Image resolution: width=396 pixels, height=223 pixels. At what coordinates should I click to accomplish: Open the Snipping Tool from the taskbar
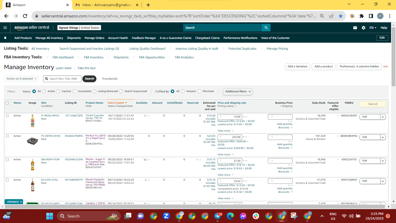click(x=294, y=216)
